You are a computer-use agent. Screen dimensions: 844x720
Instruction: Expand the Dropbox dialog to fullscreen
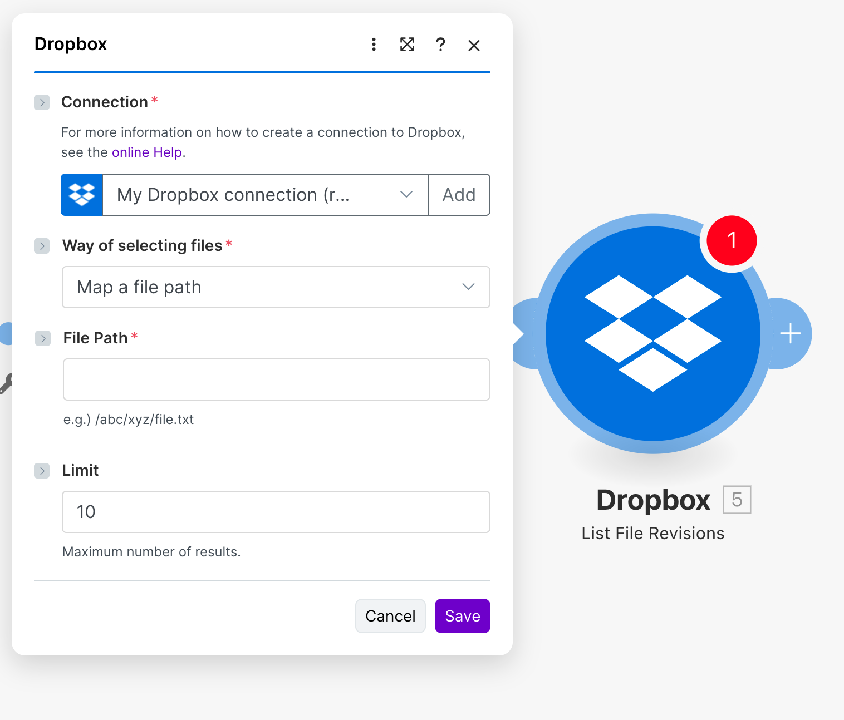(407, 45)
